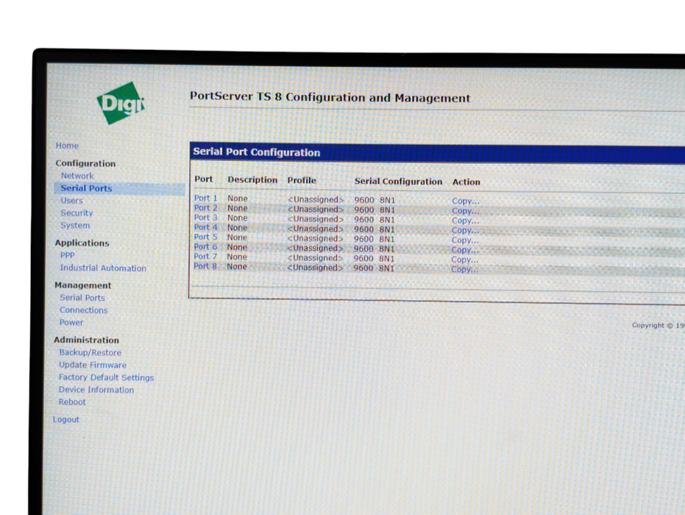Open Port 1 serial port settings
Image resolution: width=685 pixels, height=515 pixels.
205,198
